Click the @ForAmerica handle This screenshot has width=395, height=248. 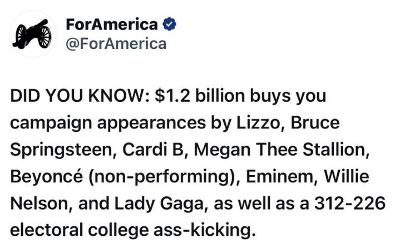116,43
